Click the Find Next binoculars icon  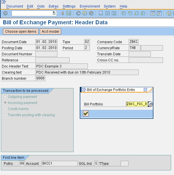[x=114, y=13]
